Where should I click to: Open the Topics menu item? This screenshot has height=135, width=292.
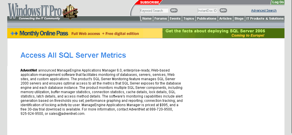pos(189,18)
